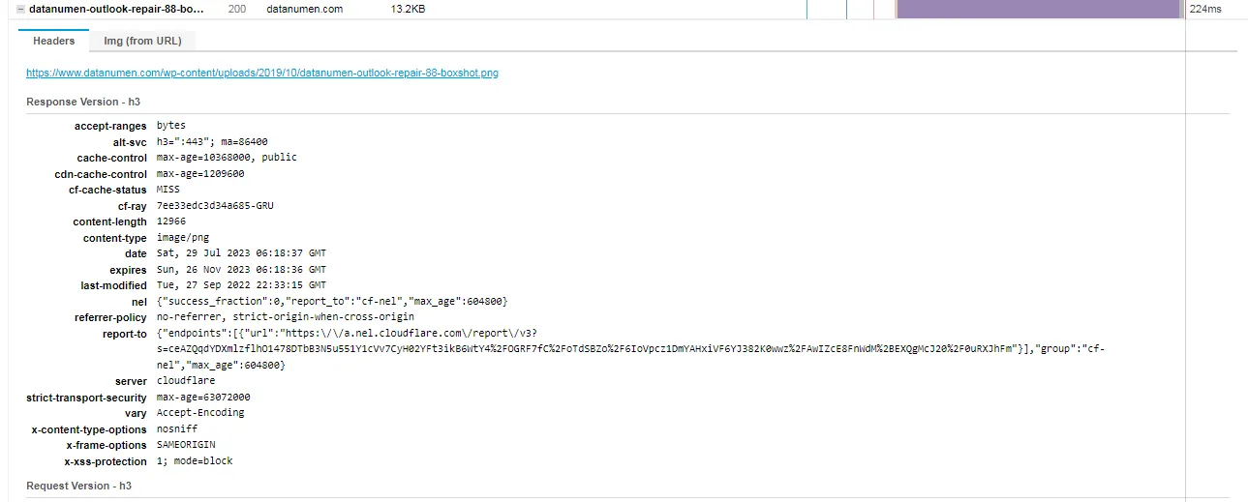Image resolution: width=1248 pixels, height=502 pixels.
Task: Open the Headers tab
Action: [x=53, y=41]
